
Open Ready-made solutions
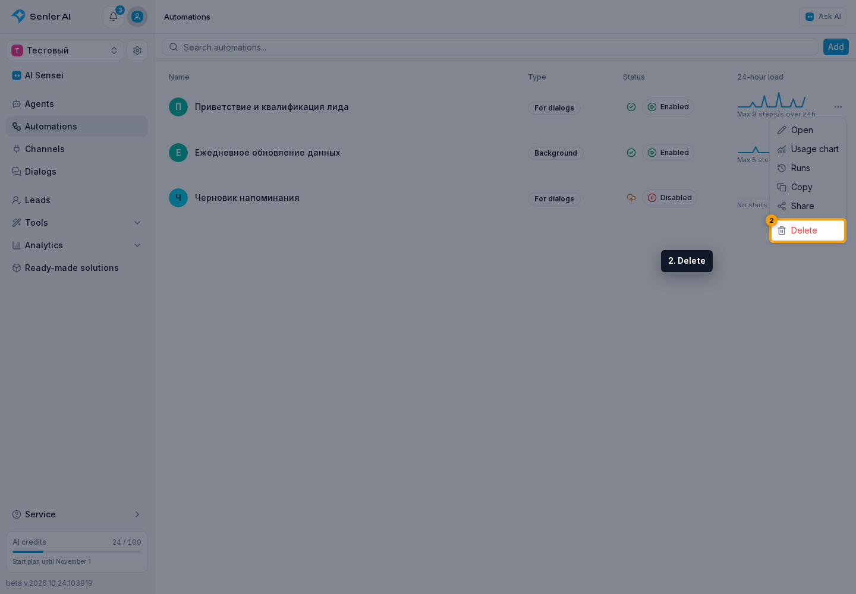pos(77,268)
